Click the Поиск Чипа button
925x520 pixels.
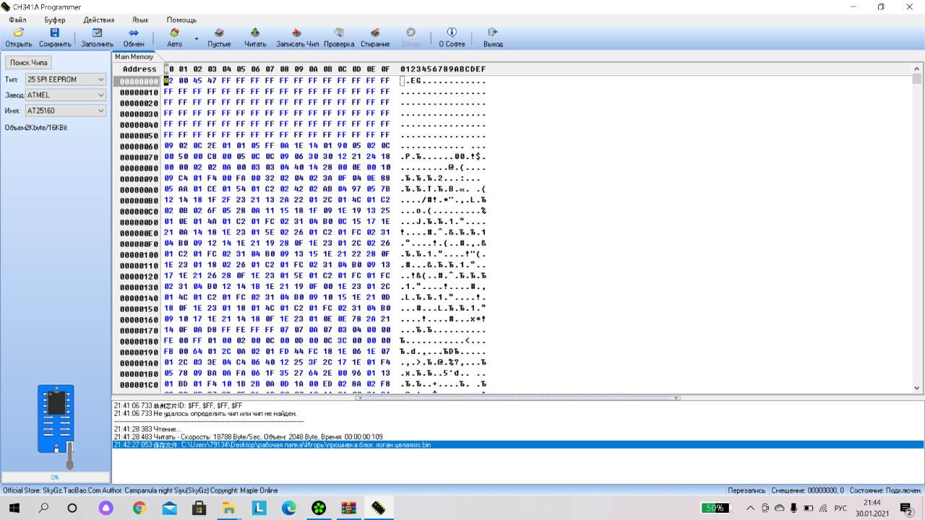click(29, 63)
